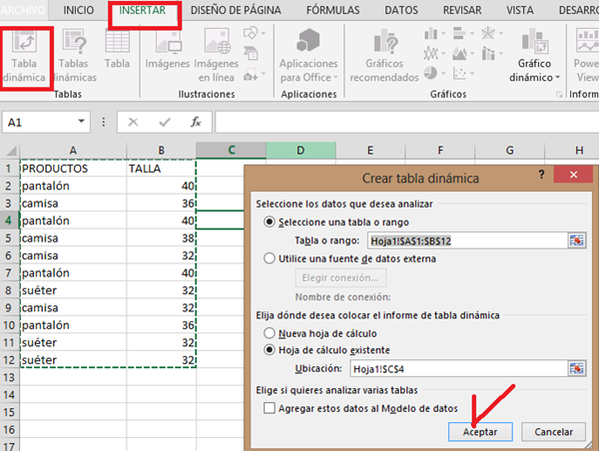
Task: Choose 'Nueva hoja de cálculo' option
Action: pos(269,332)
